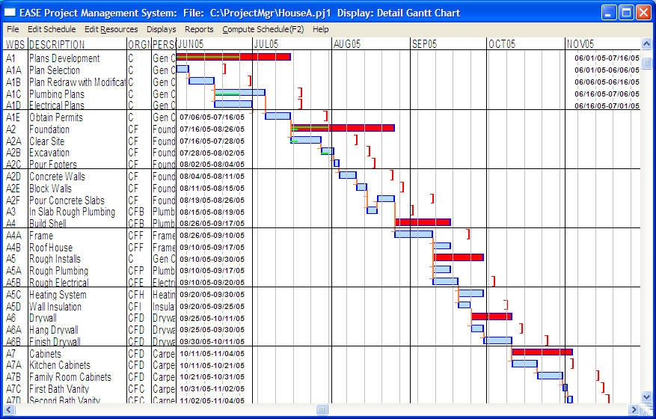Screen dimensions: 656x419
Task: Maximize the EASE Project Management window
Action: point(626,13)
